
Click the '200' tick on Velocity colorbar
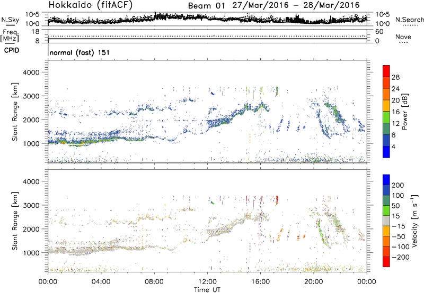point(398,185)
